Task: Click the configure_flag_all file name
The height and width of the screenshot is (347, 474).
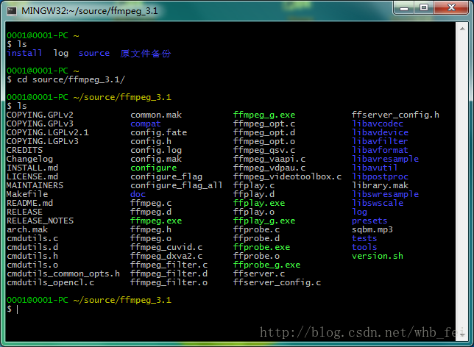Action: coord(176,185)
